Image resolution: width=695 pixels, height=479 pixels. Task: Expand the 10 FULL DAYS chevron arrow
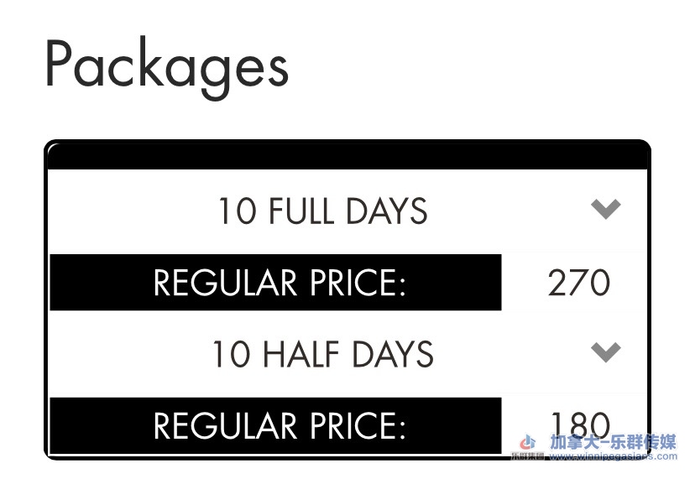coord(605,208)
